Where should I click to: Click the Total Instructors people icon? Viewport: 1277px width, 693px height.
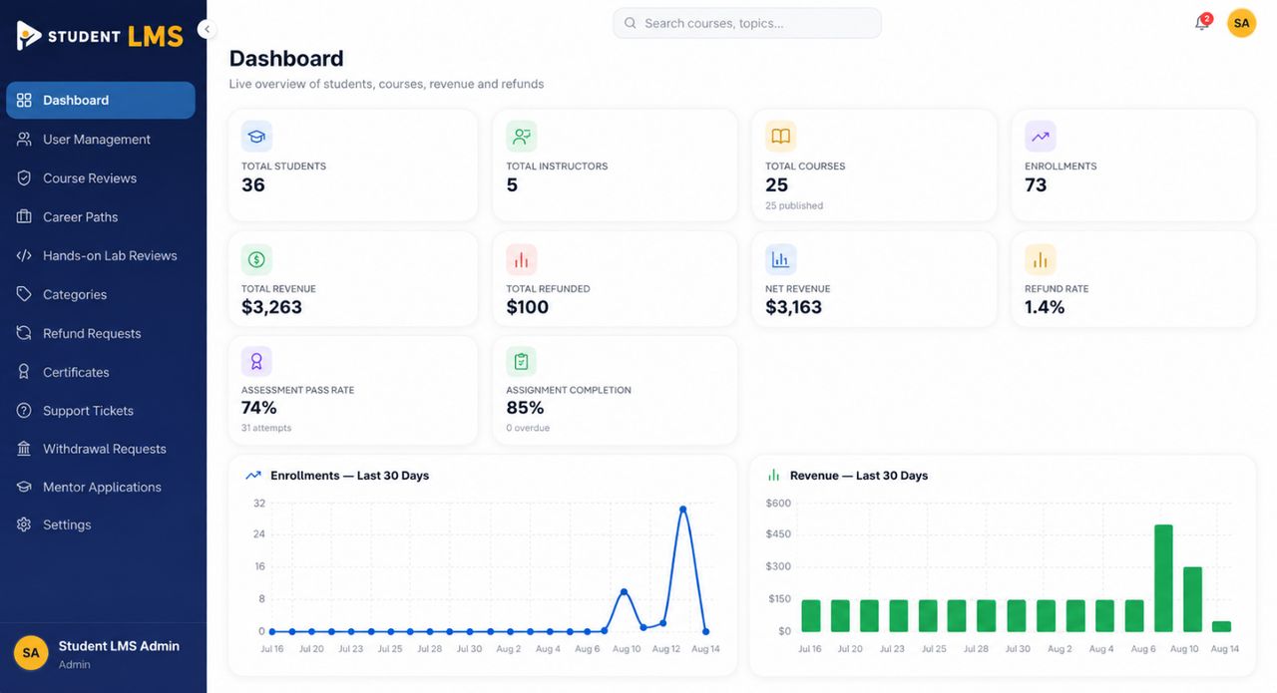click(x=521, y=137)
